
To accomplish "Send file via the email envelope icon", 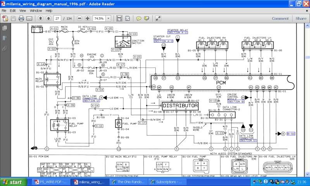I will (29, 18).
